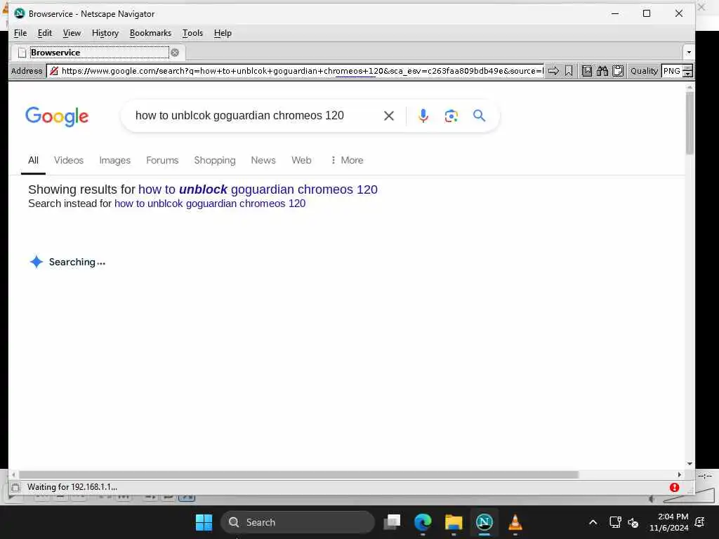The width and height of the screenshot is (719, 539).
Task: Click 'Search instead for' unblcok link
Action: click(x=210, y=204)
